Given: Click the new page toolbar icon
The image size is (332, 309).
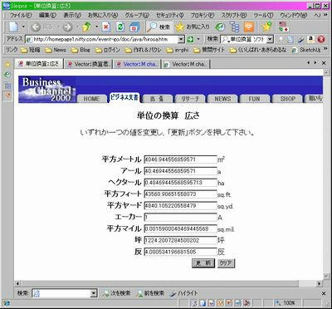Looking at the screenshot, I should [13, 27].
